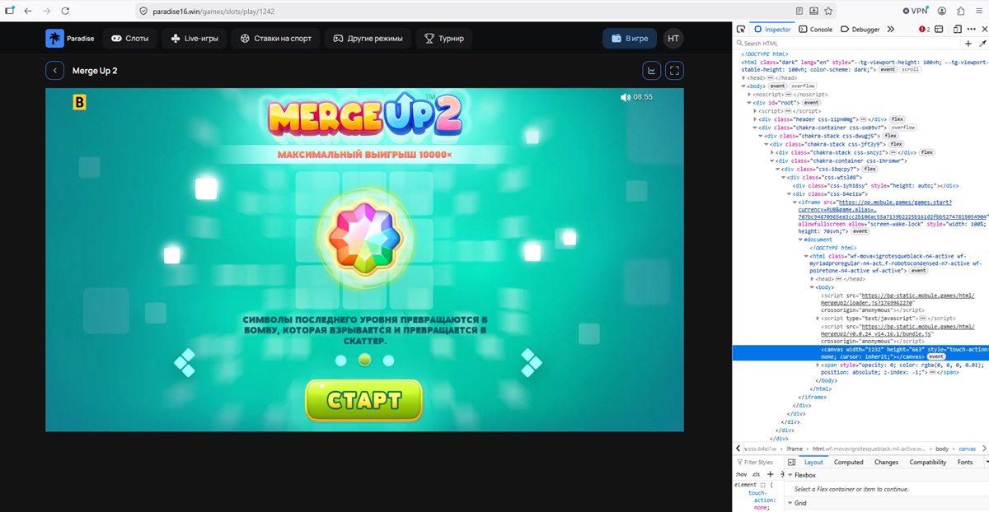
Task: Open the Турнир section
Action: coord(444,38)
